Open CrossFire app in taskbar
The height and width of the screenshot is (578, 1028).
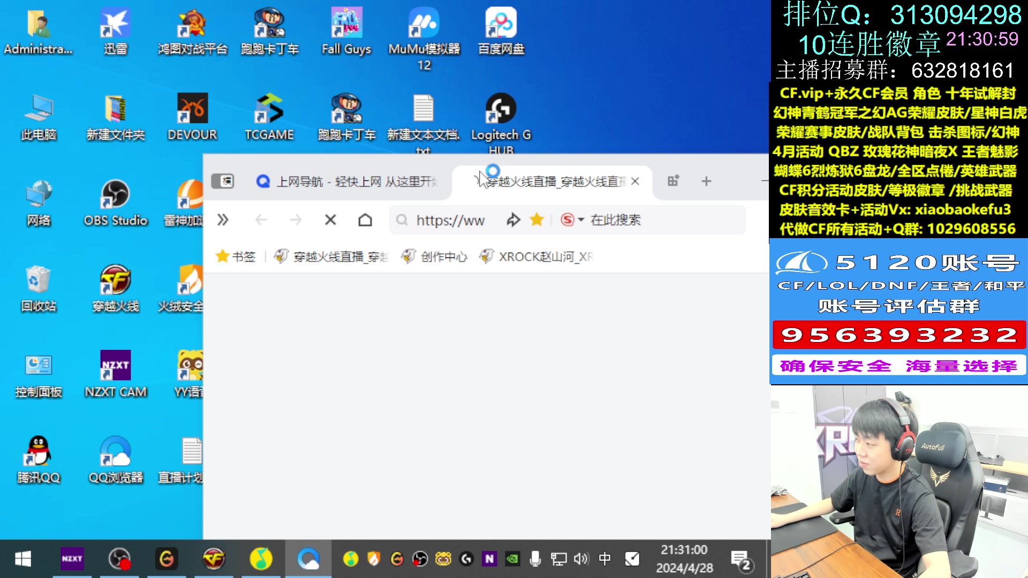[x=214, y=559]
